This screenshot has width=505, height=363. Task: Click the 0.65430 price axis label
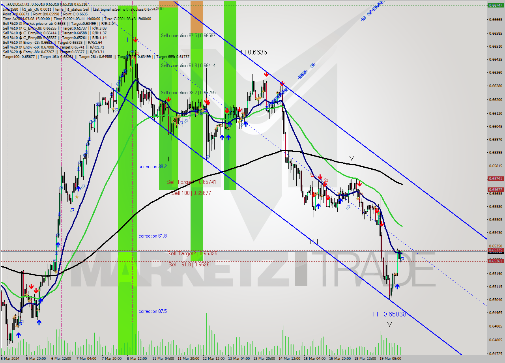[495, 232]
